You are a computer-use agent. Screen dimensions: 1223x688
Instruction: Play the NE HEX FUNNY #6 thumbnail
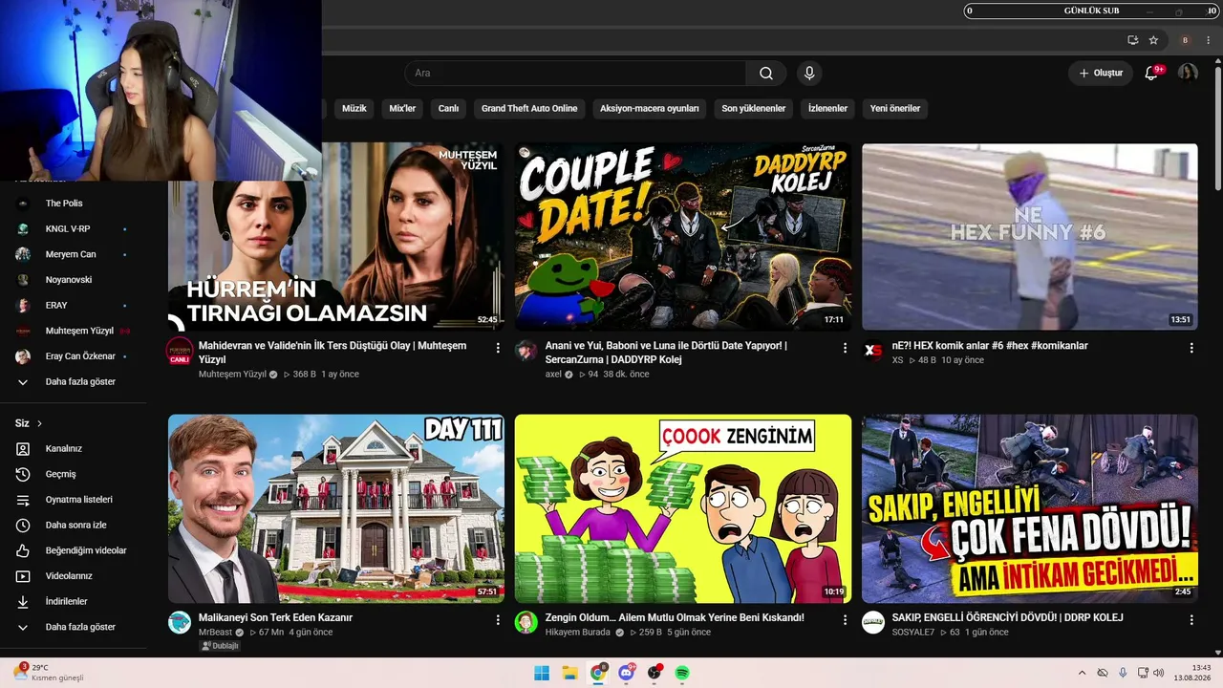(x=1030, y=237)
